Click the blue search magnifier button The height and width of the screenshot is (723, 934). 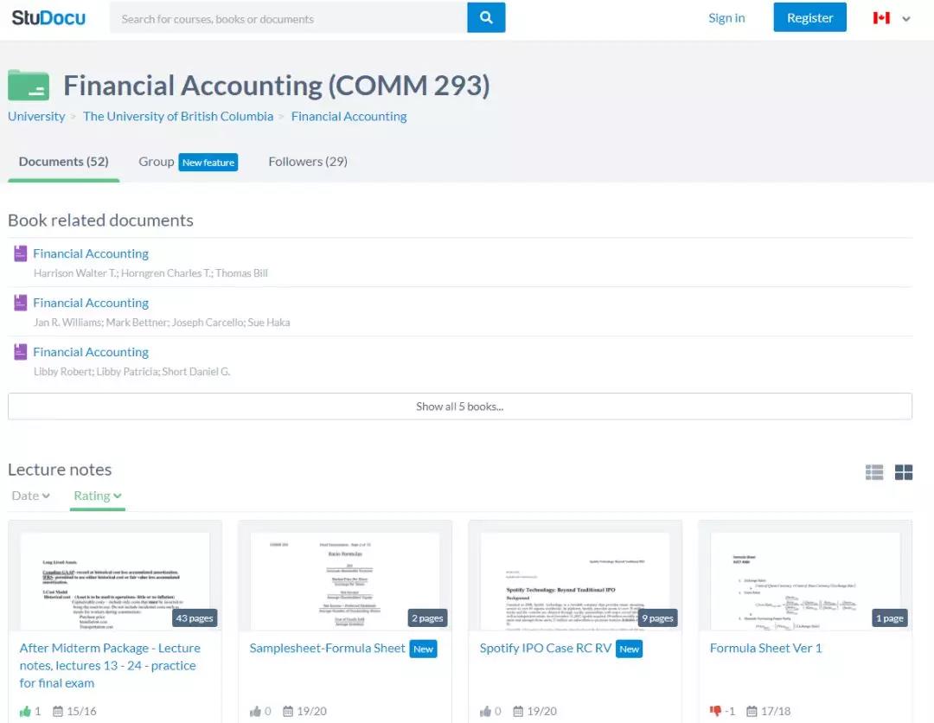[486, 17]
